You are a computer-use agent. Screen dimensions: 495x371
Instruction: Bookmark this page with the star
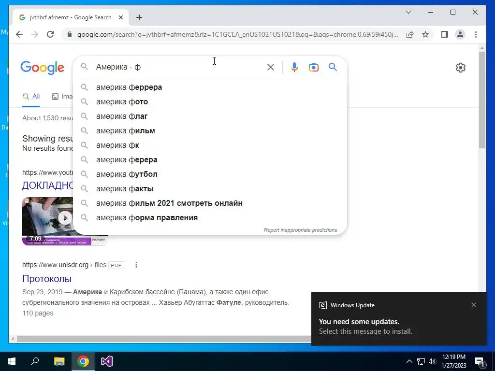425,34
